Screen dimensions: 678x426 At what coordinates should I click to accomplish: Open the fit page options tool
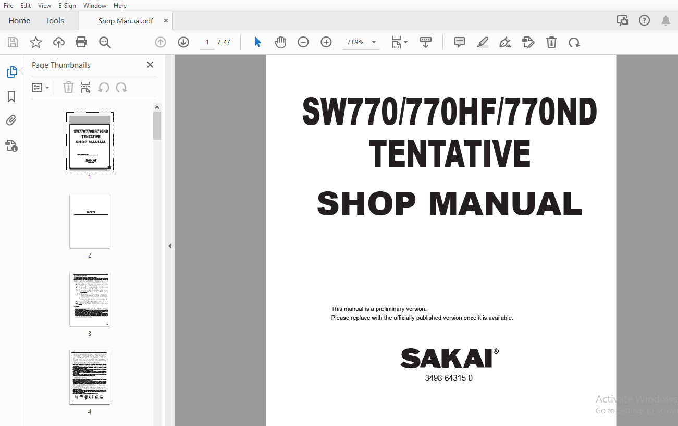click(x=396, y=42)
